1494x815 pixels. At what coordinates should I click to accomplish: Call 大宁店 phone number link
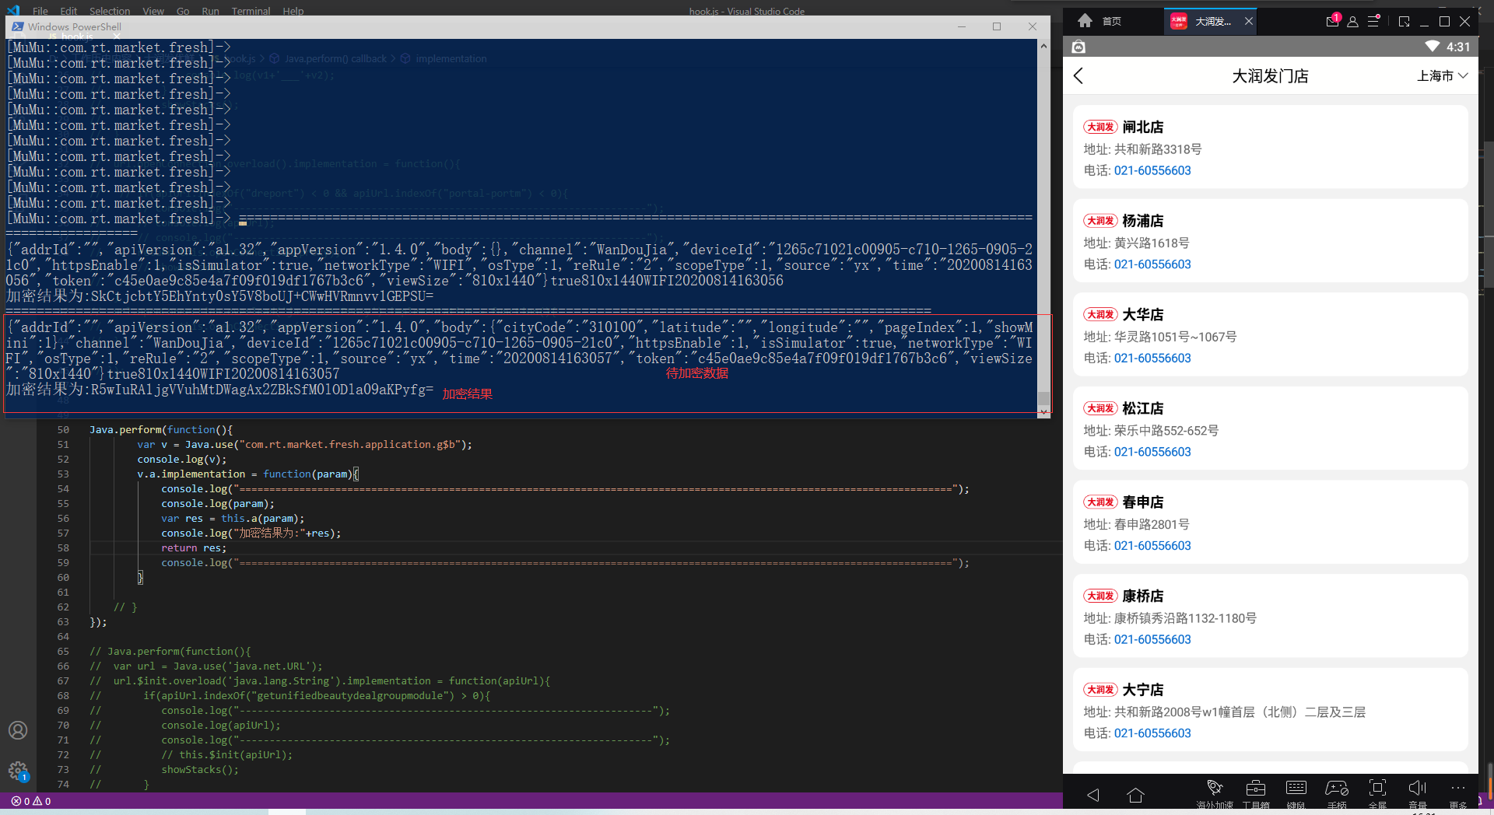click(x=1152, y=733)
